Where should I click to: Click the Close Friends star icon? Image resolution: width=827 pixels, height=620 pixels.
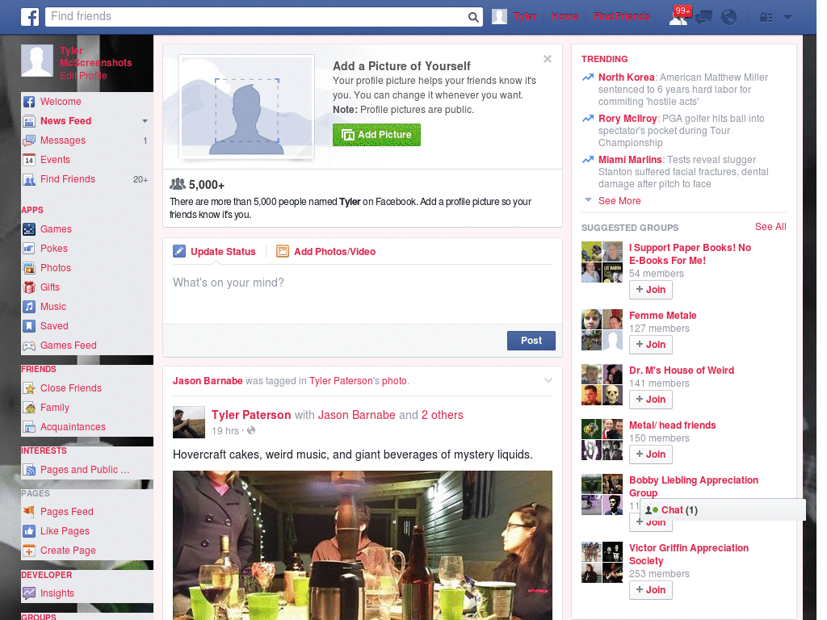[29, 388]
